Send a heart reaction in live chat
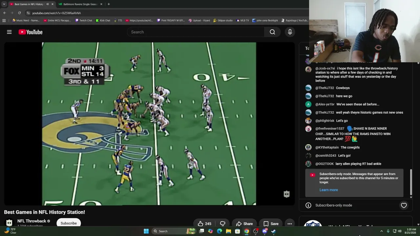 [404, 205]
